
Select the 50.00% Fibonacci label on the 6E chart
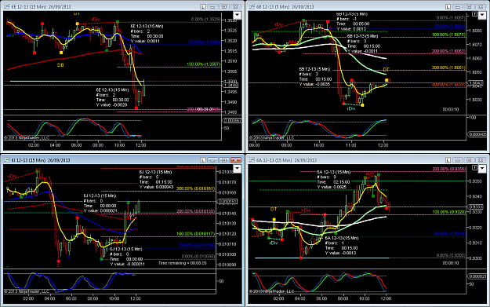[x=205, y=42]
